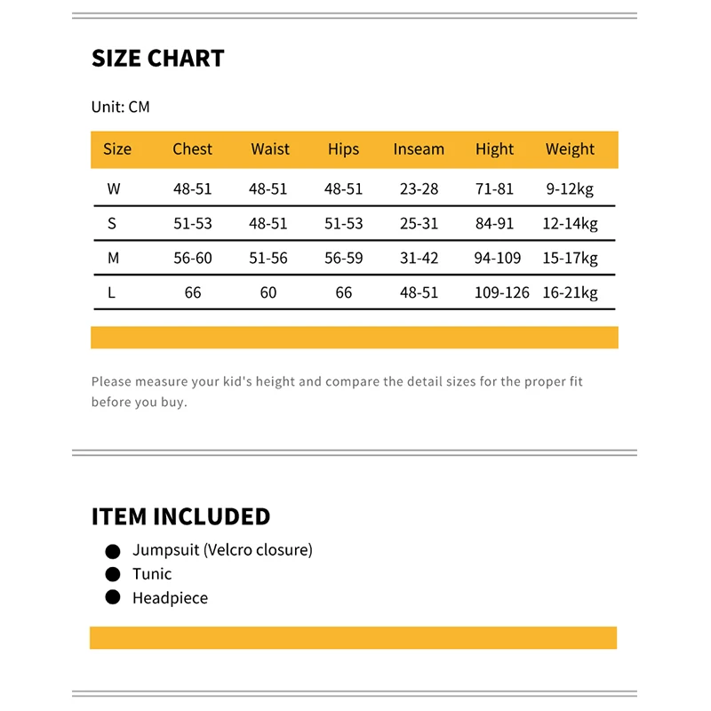Screen dimensions: 711x711
Task: Click the SIZE CHART heading
Action: tap(158, 59)
